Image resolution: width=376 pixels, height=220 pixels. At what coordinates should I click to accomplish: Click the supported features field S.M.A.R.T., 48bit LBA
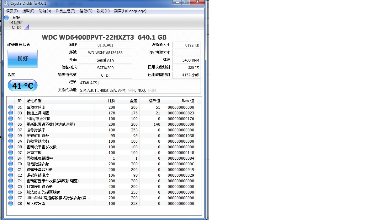point(140,90)
